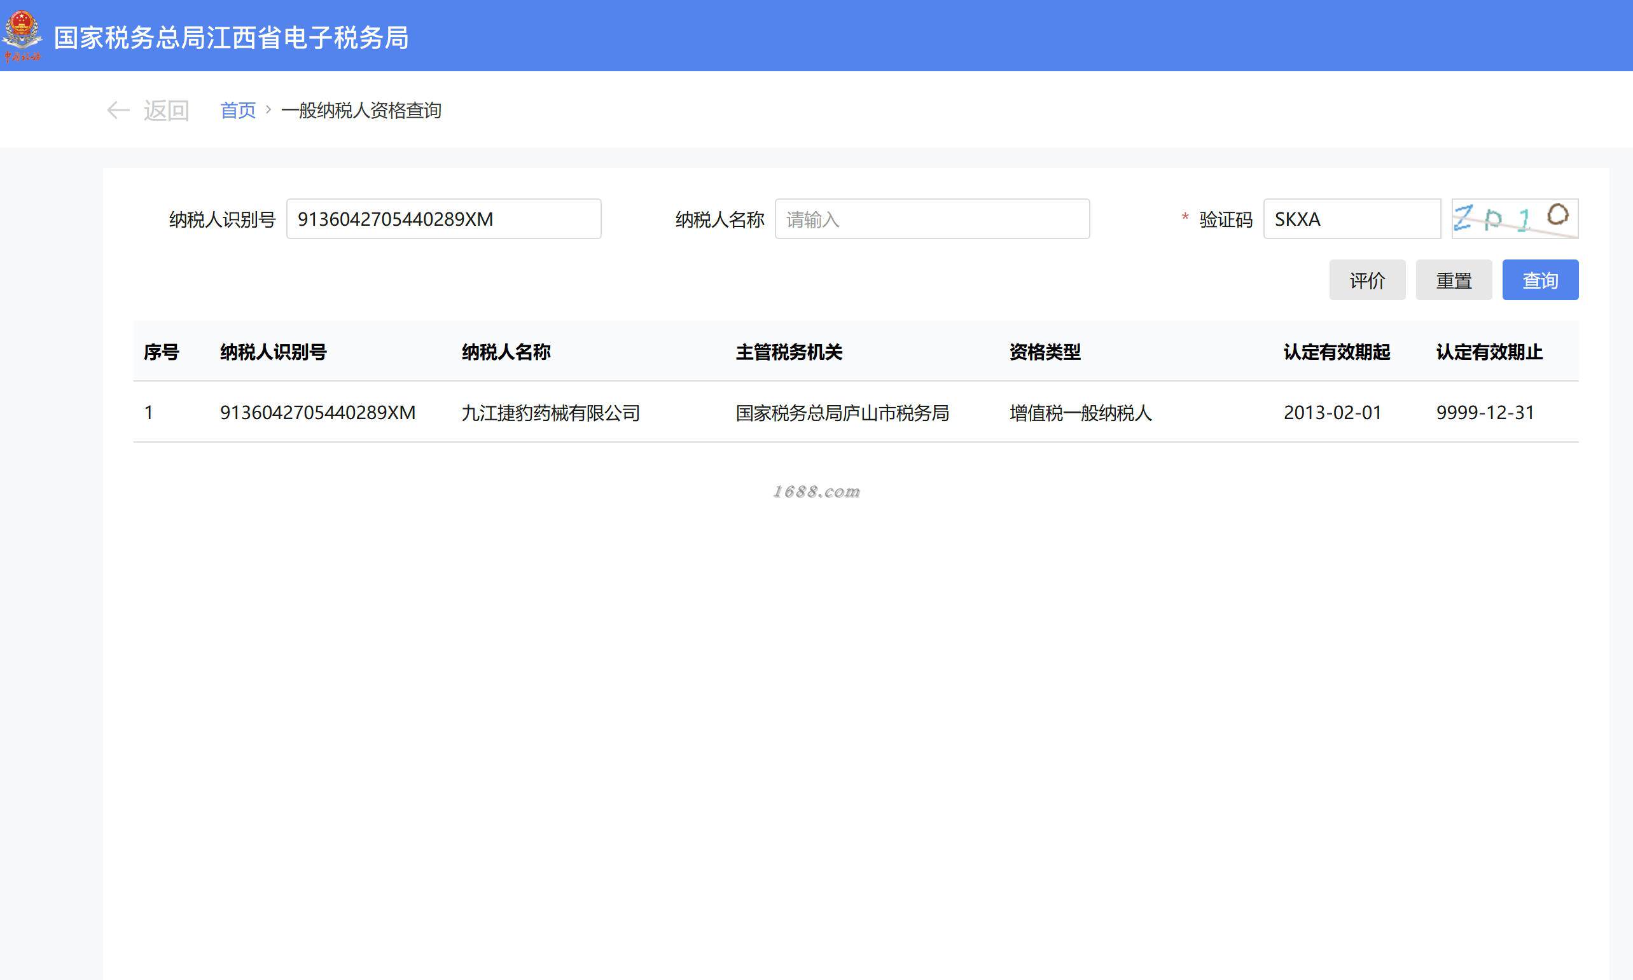Image resolution: width=1633 pixels, height=980 pixels.
Task: Click the 认定有效期止 column header
Action: coord(1489,352)
